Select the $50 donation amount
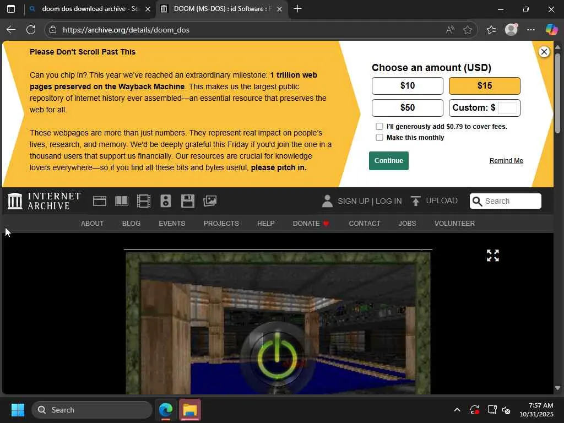 [407, 107]
